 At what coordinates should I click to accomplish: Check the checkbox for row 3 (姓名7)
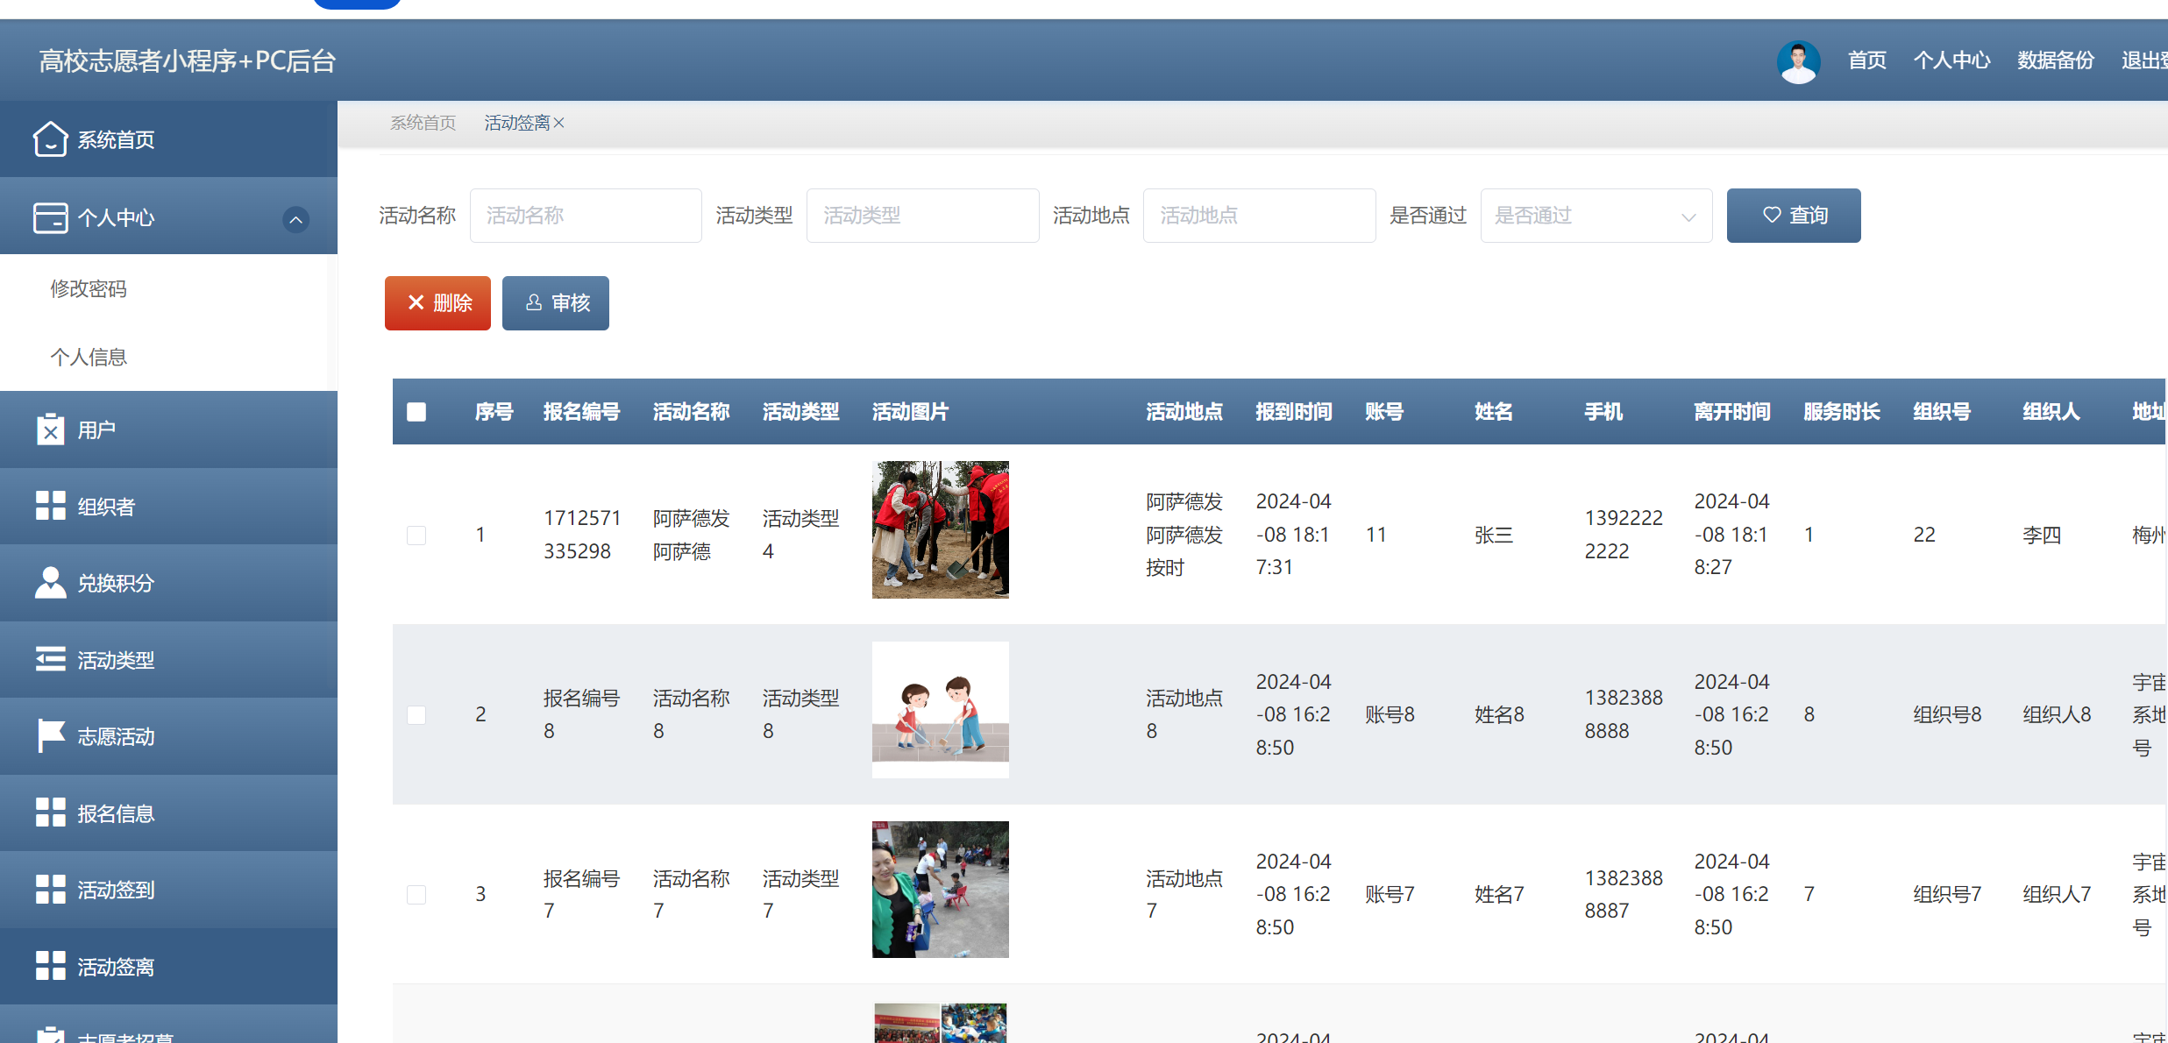(x=416, y=894)
